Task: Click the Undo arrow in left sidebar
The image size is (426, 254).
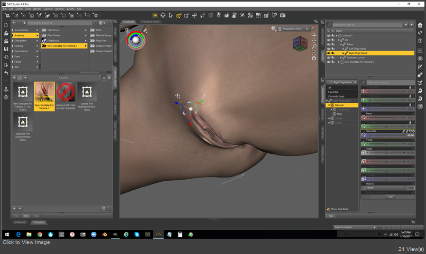Action: click(x=6, y=73)
